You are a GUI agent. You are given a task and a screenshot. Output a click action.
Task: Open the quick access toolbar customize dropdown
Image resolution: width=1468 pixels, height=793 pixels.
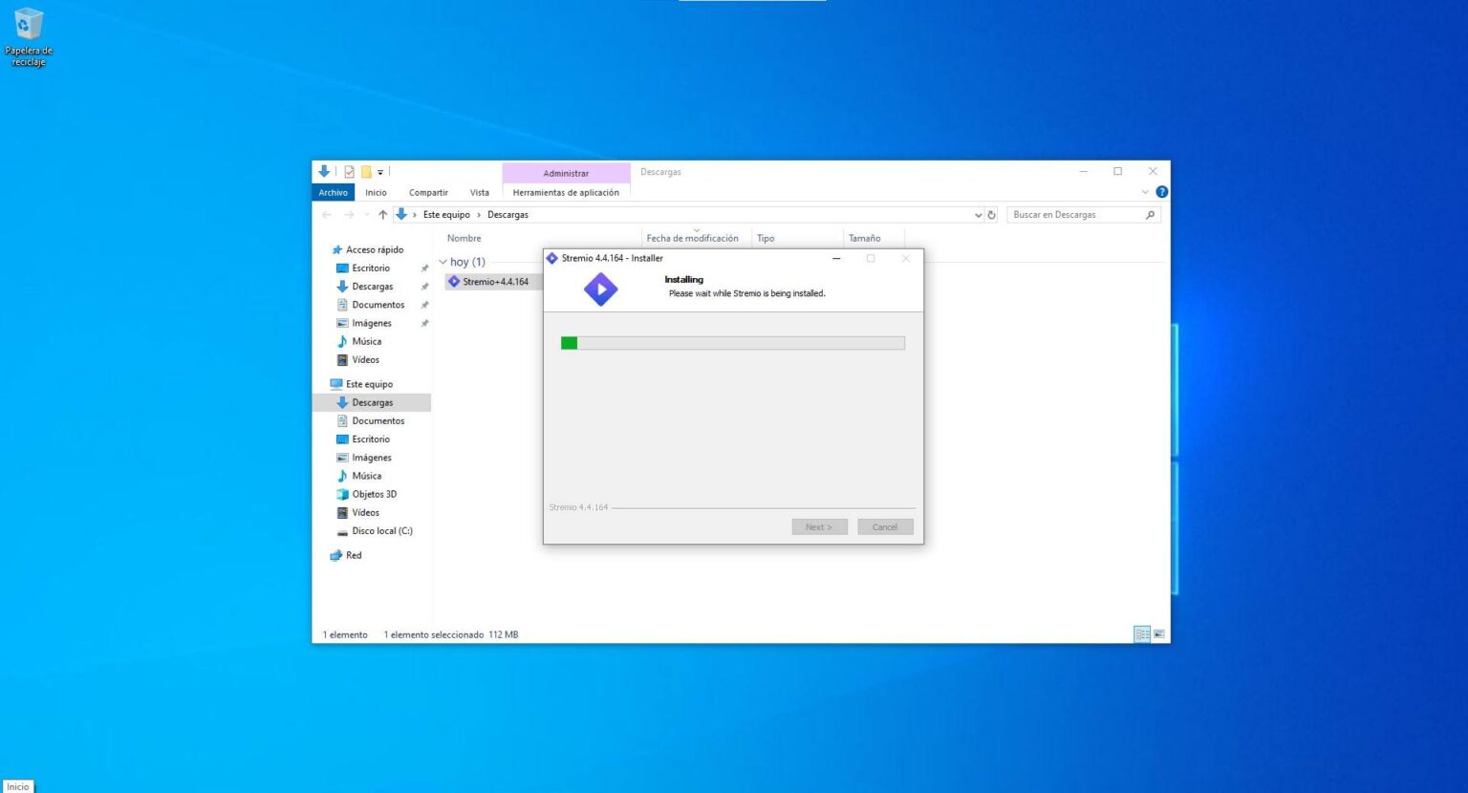coord(378,171)
